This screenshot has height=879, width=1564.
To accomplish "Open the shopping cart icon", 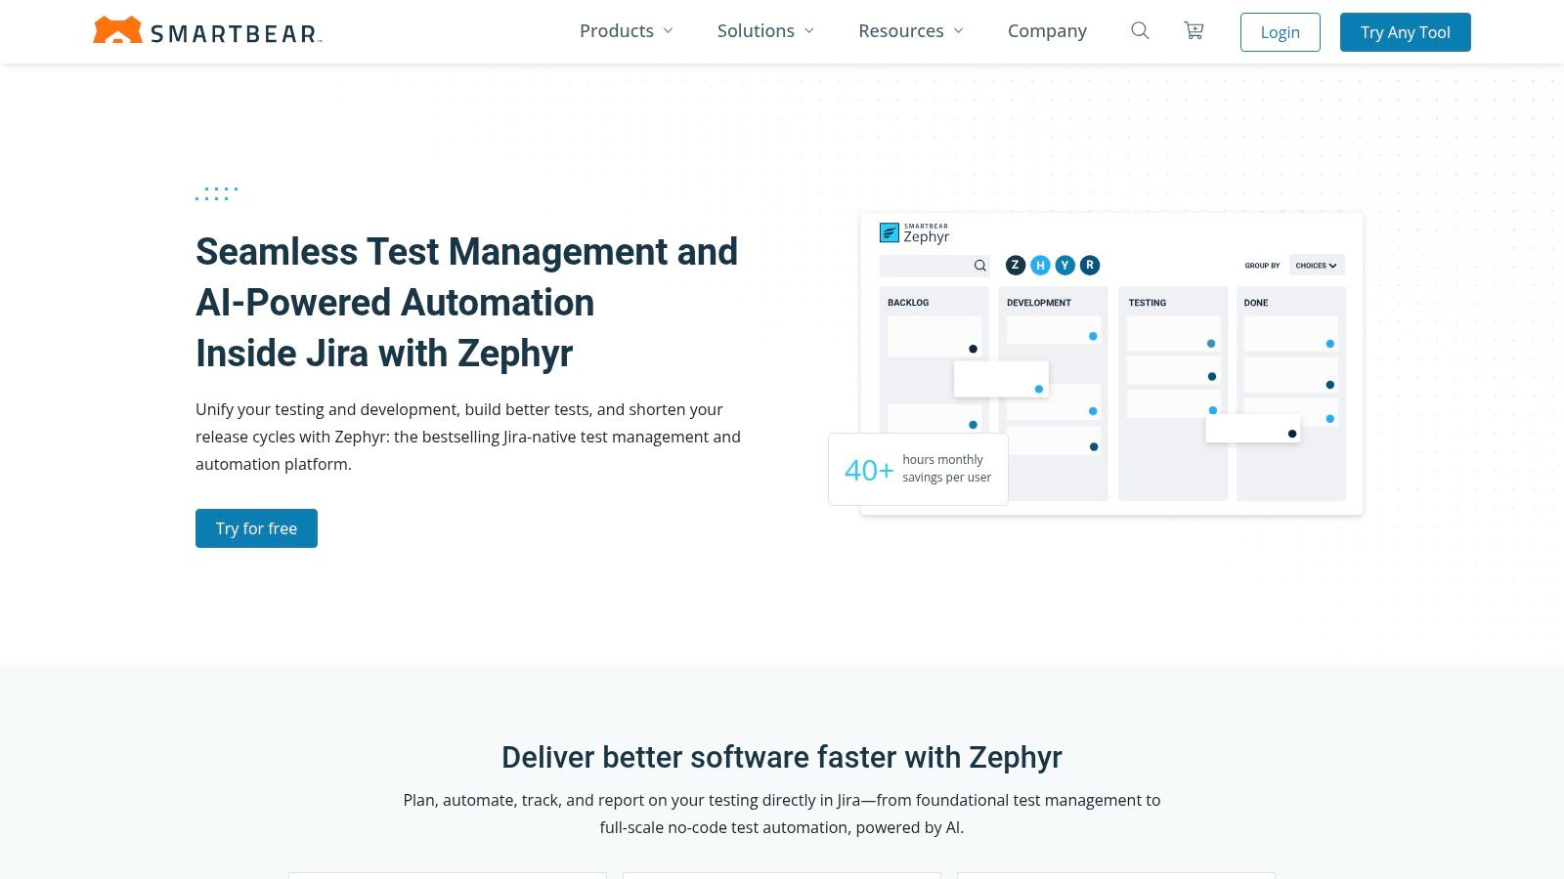I will coord(1194,31).
